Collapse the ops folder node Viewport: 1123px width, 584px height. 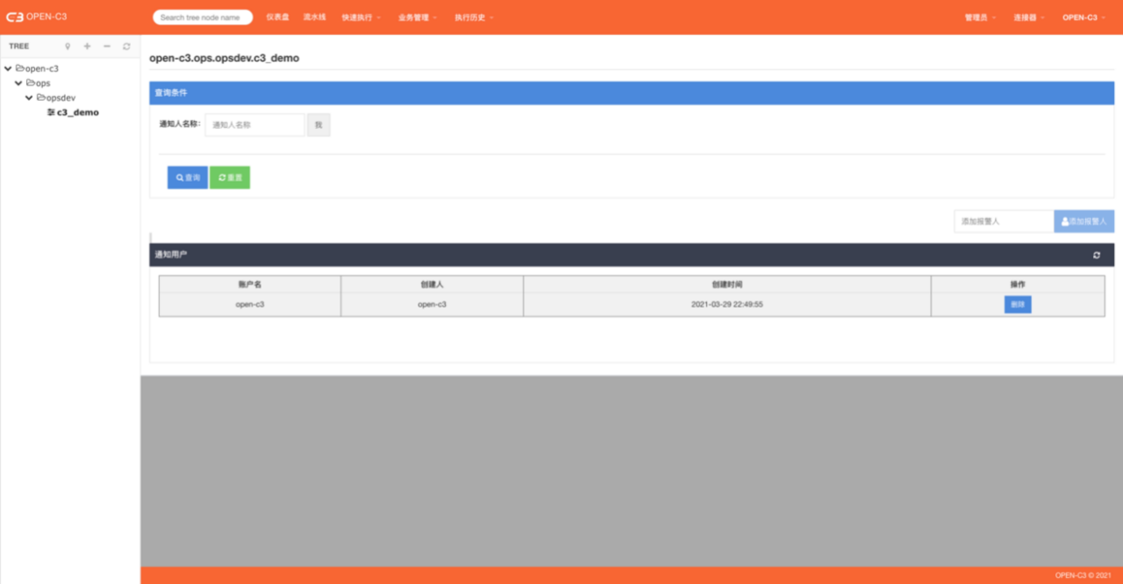click(x=18, y=83)
